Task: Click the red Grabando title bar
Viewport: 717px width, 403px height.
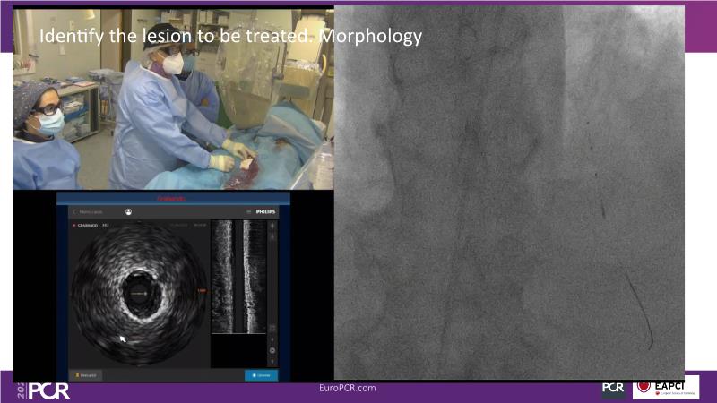Action: pos(169,197)
